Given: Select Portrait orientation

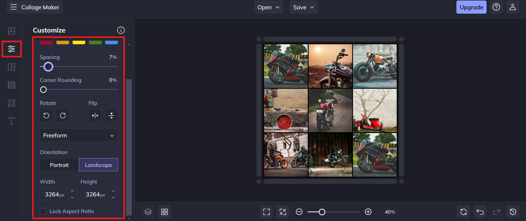Looking at the screenshot, I should click(59, 165).
